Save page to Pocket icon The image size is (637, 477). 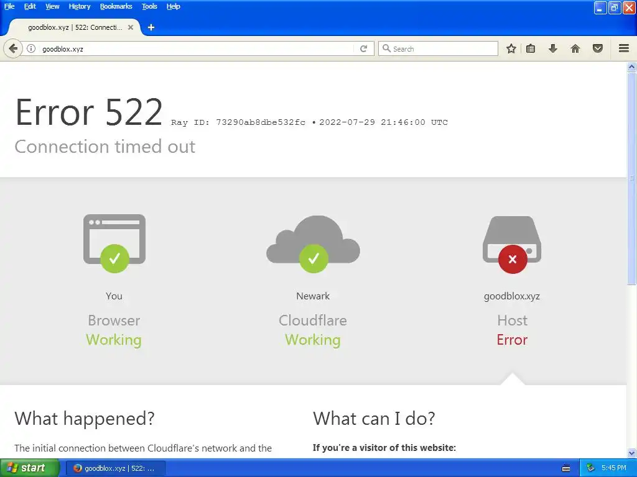point(598,48)
